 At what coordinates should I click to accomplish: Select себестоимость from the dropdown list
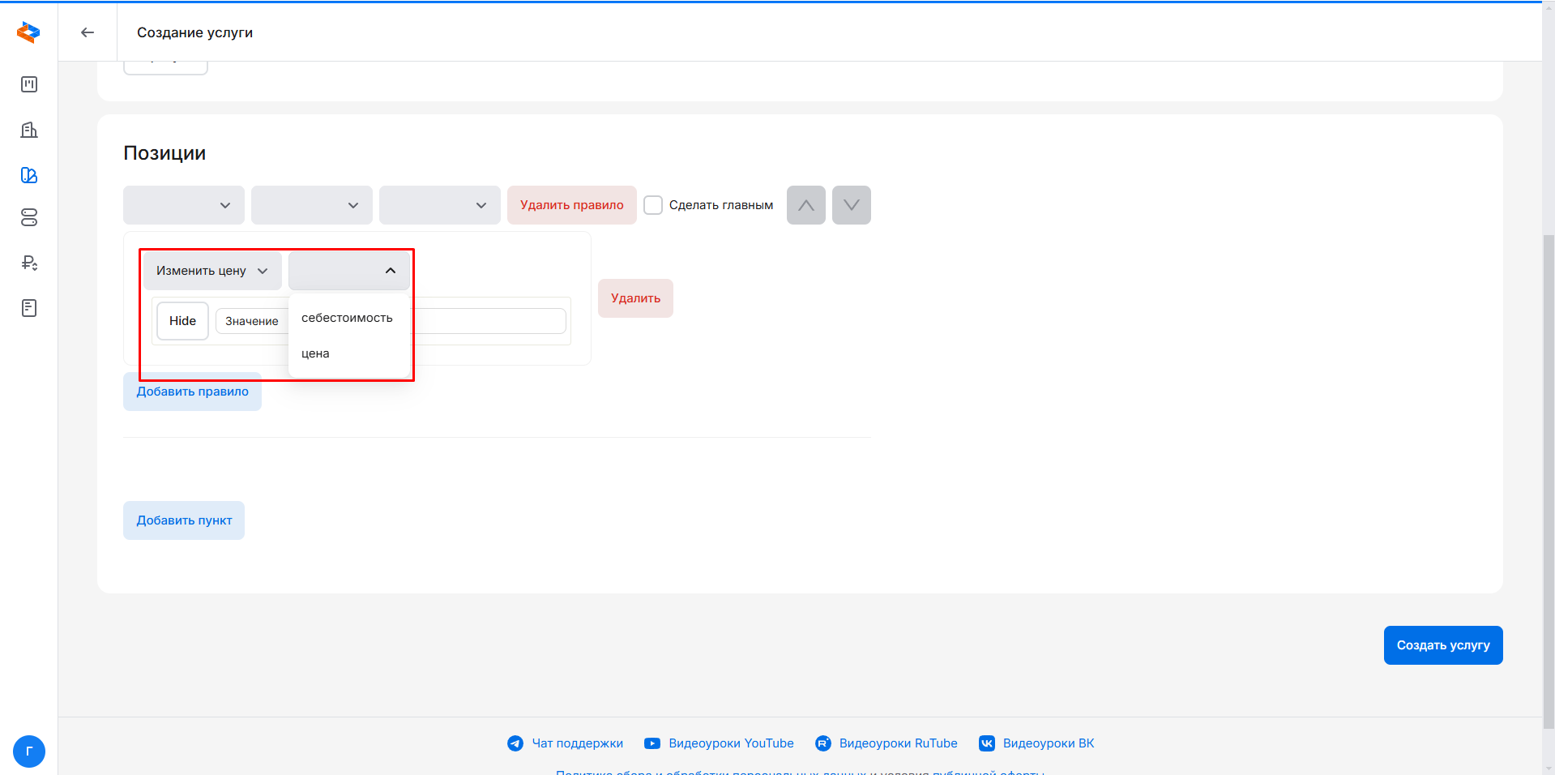pyautogui.click(x=347, y=318)
